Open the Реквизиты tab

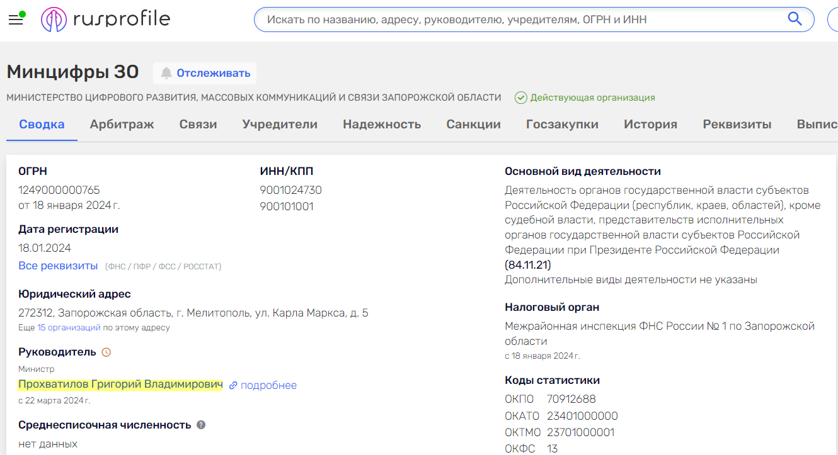tap(737, 124)
